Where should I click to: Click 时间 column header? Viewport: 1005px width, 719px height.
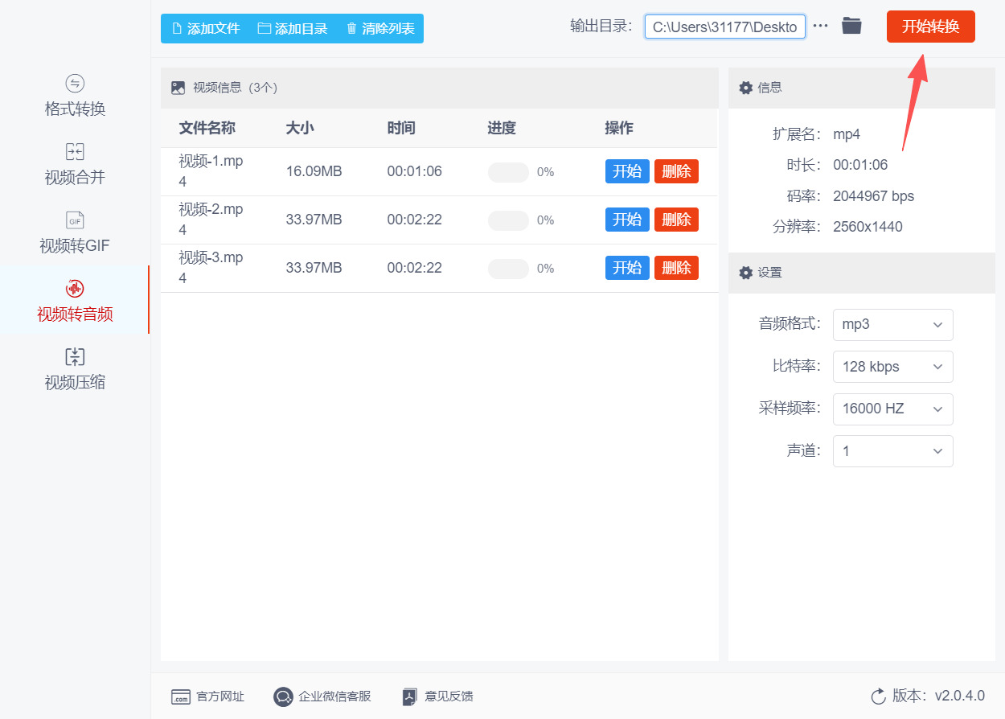400,128
